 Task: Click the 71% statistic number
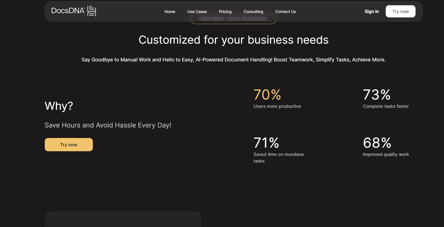click(266, 143)
